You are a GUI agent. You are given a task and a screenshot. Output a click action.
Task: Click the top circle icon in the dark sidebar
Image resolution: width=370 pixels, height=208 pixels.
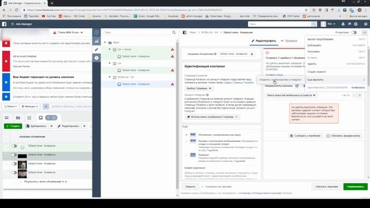click(97, 32)
